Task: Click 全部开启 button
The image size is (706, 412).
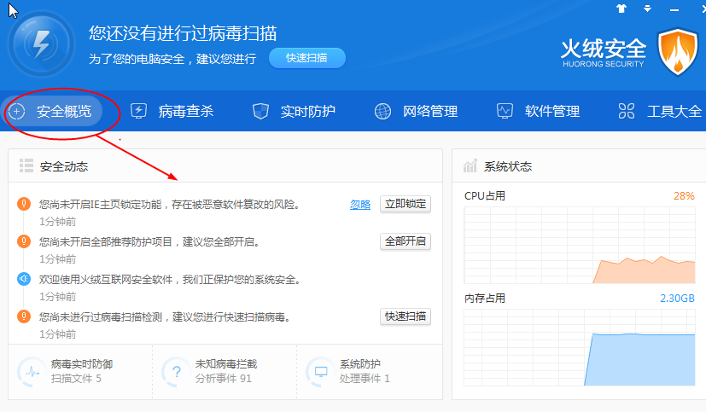Action: [406, 241]
